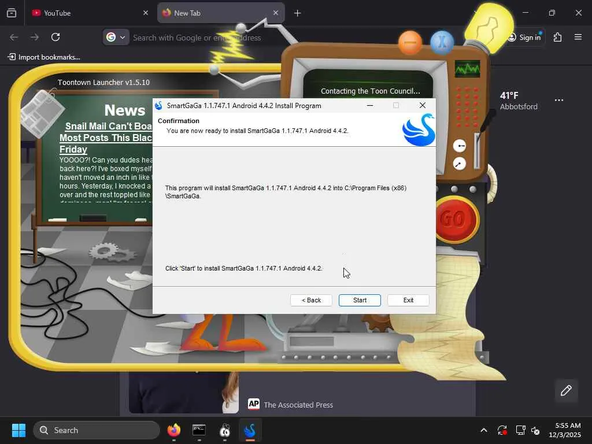This screenshot has width=592, height=444.
Task: Click the news story thumbnail image
Action: click(x=183, y=393)
